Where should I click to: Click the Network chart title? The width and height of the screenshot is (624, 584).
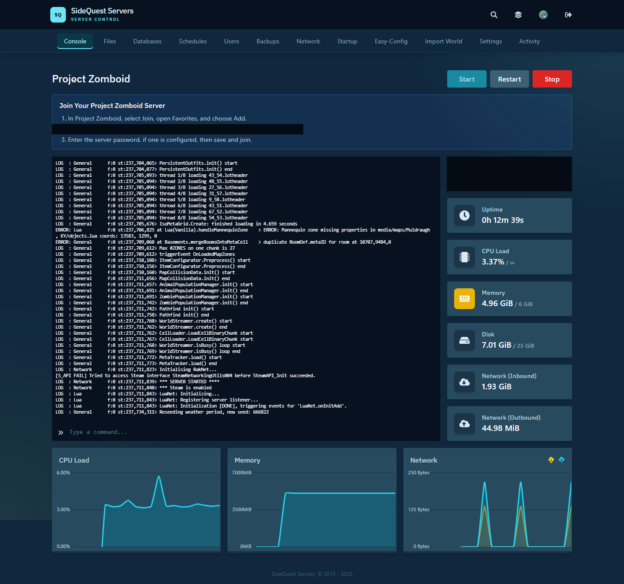424,460
